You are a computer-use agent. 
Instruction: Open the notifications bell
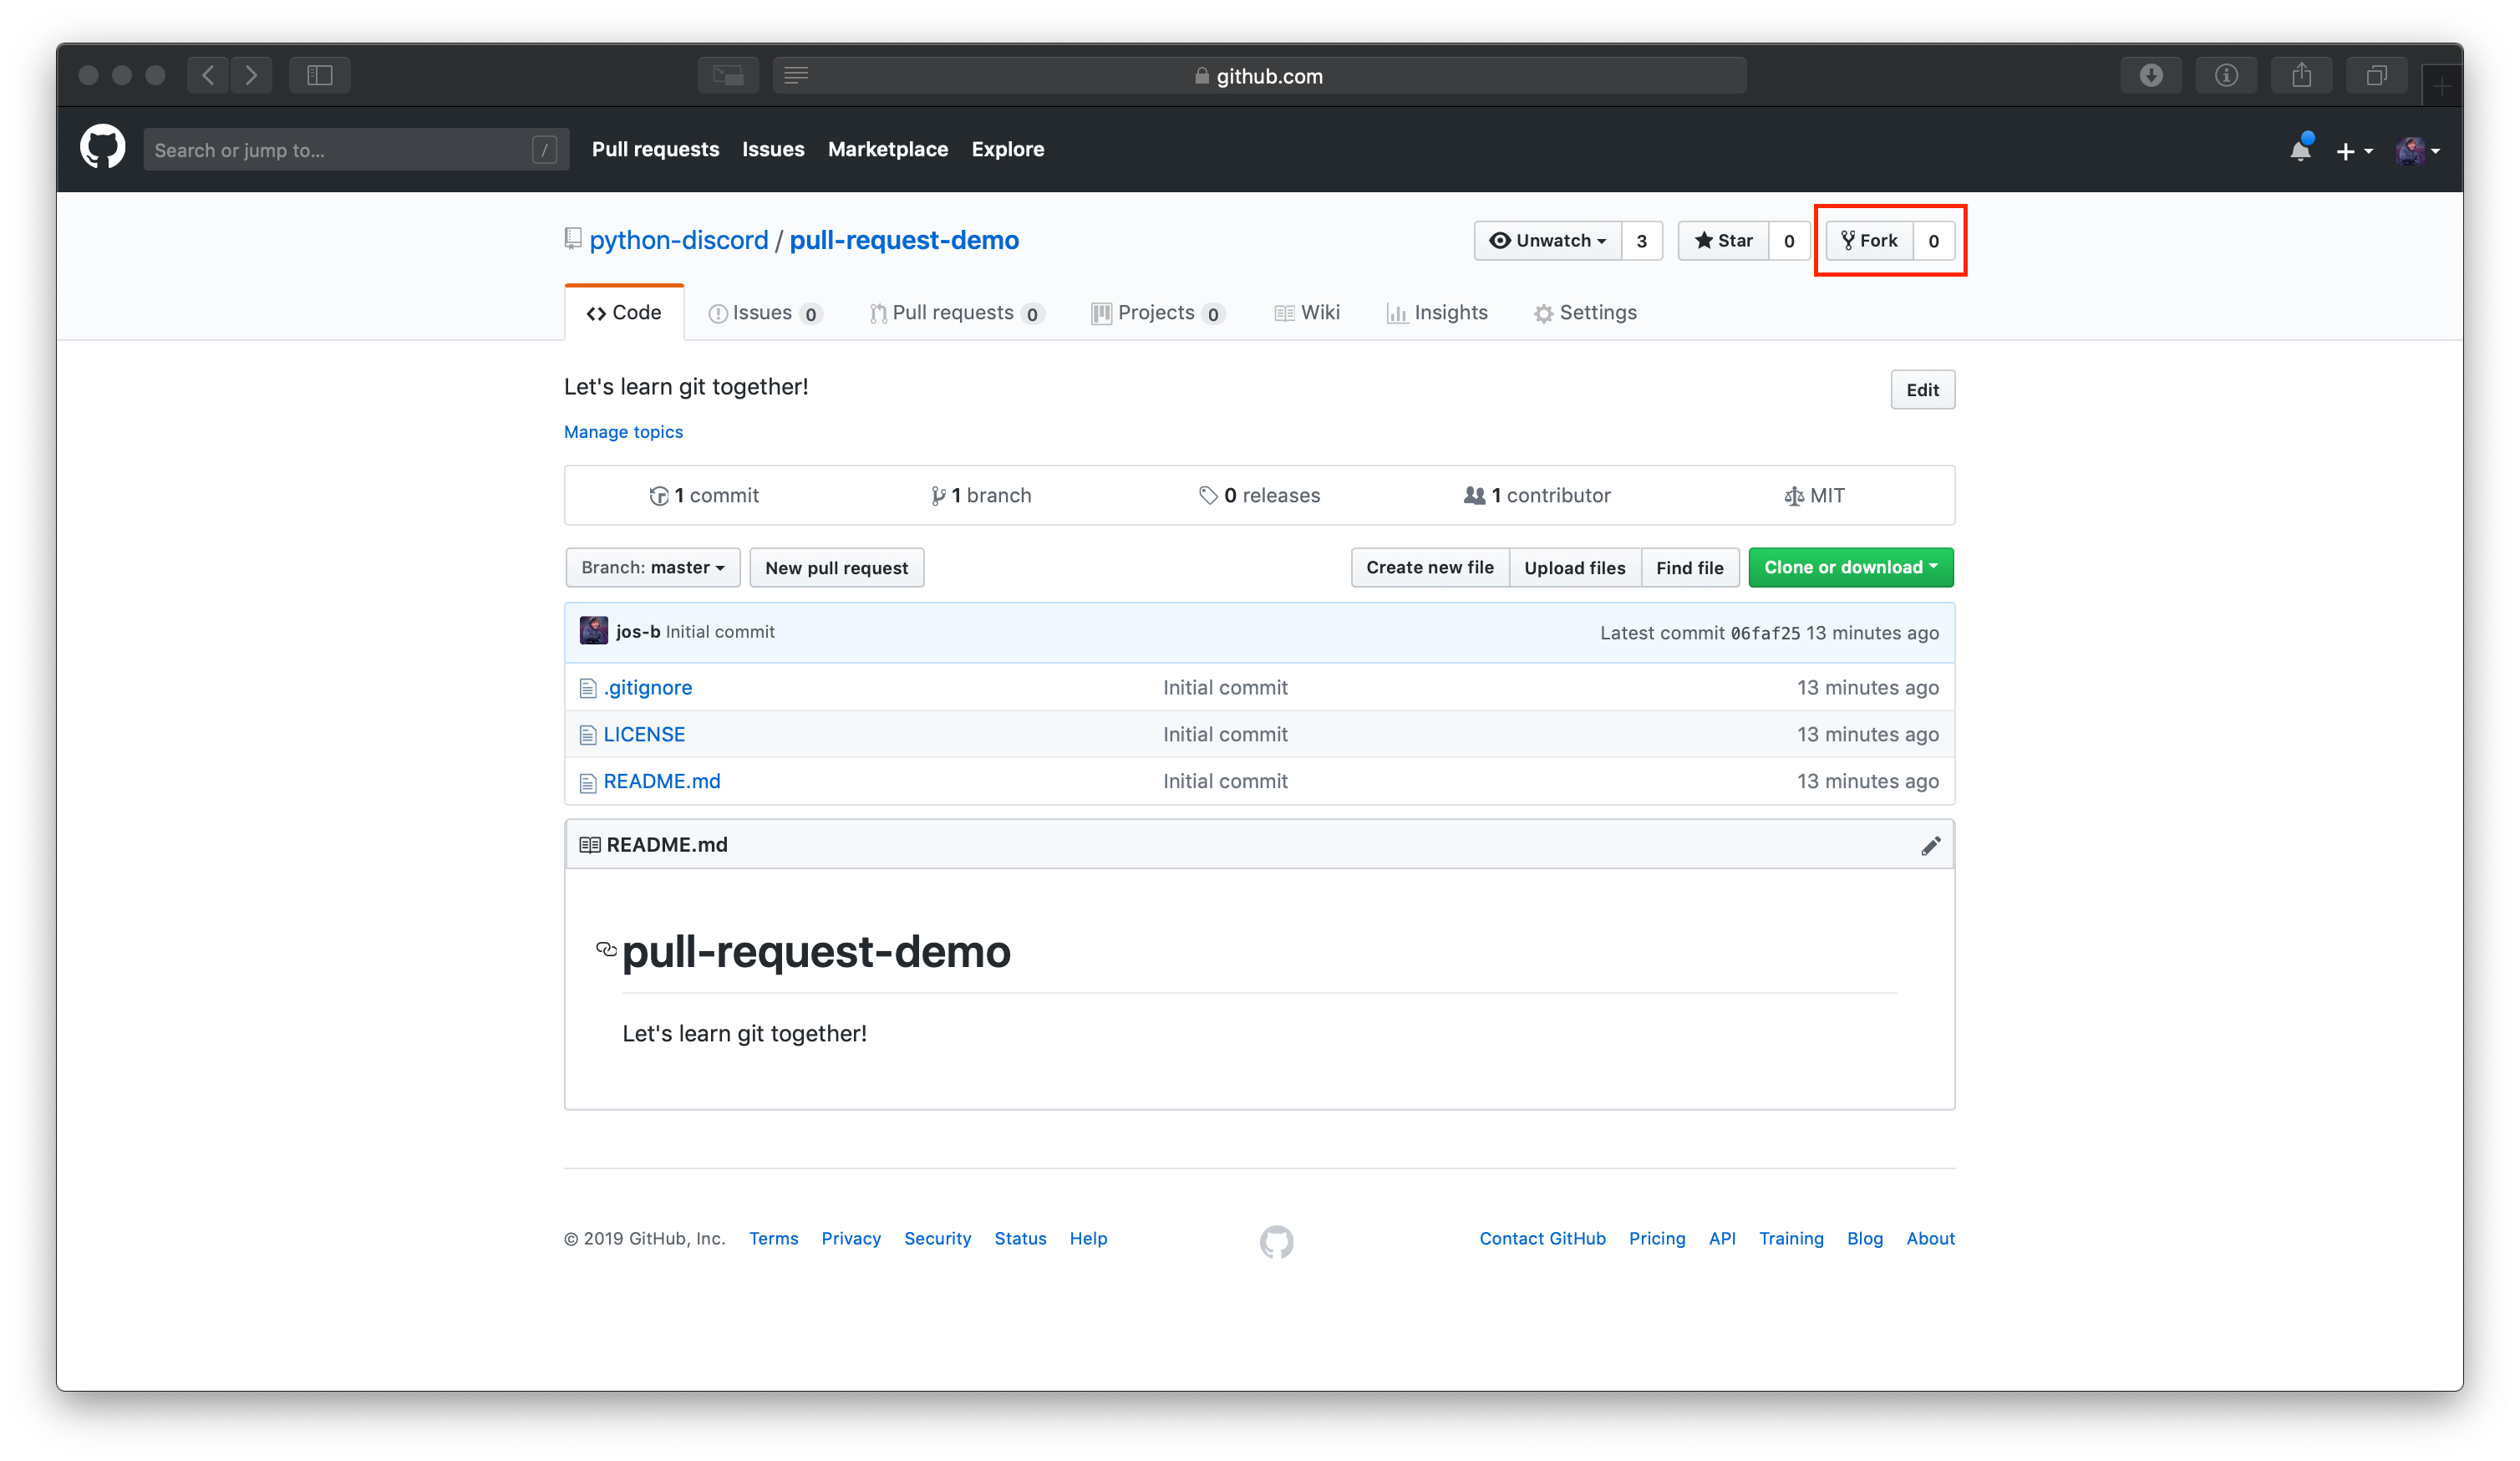pos(2300,150)
